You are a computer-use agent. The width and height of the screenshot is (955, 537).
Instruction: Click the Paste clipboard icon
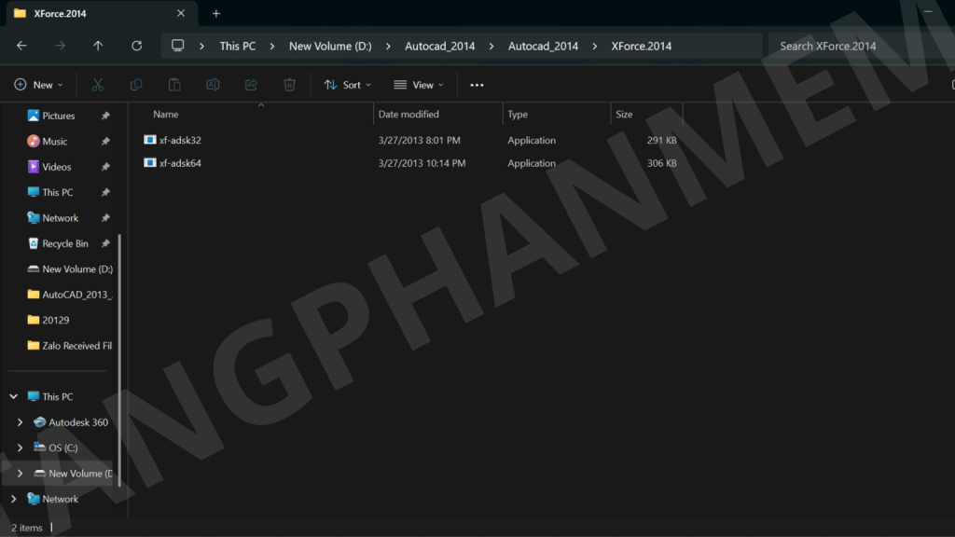(174, 85)
